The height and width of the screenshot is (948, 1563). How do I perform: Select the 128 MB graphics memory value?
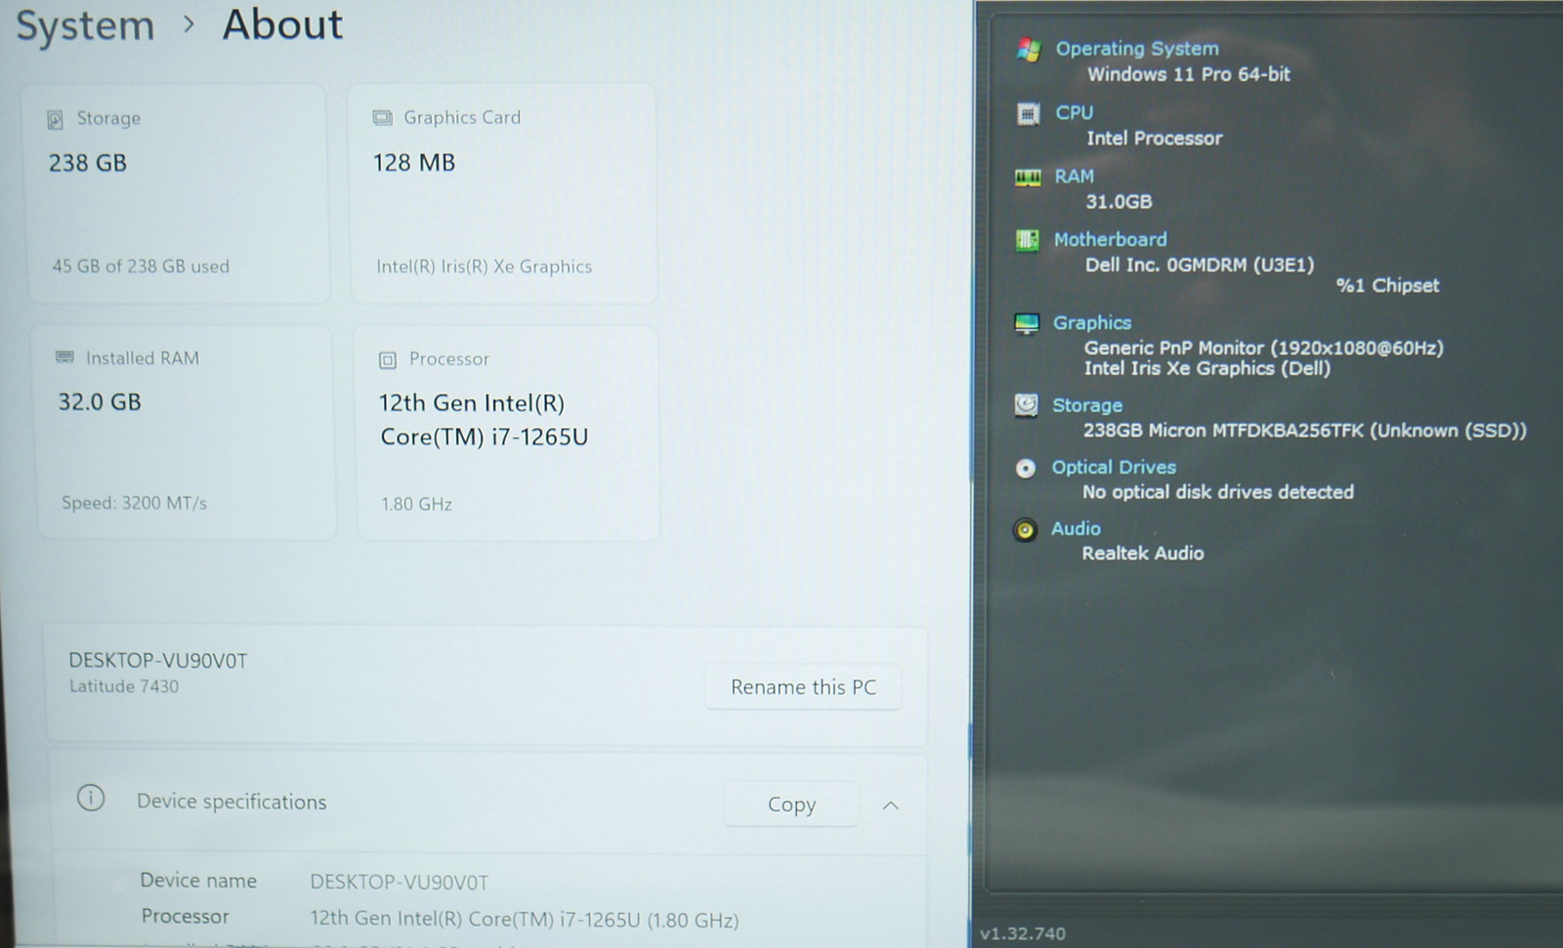click(414, 163)
